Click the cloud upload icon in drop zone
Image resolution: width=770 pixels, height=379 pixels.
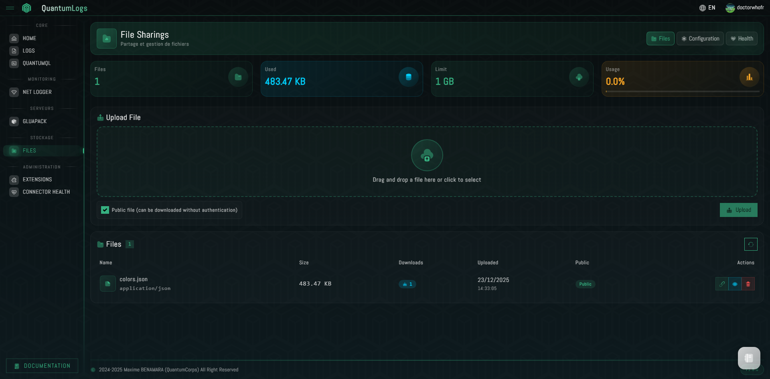click(427, 155)
